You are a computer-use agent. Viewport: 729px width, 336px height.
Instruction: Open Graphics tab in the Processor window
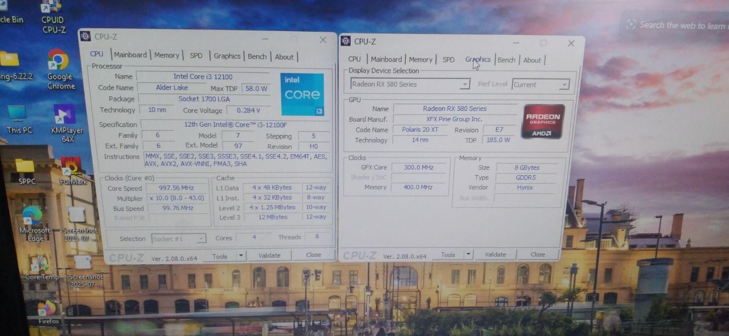click(x=227, y=56)
